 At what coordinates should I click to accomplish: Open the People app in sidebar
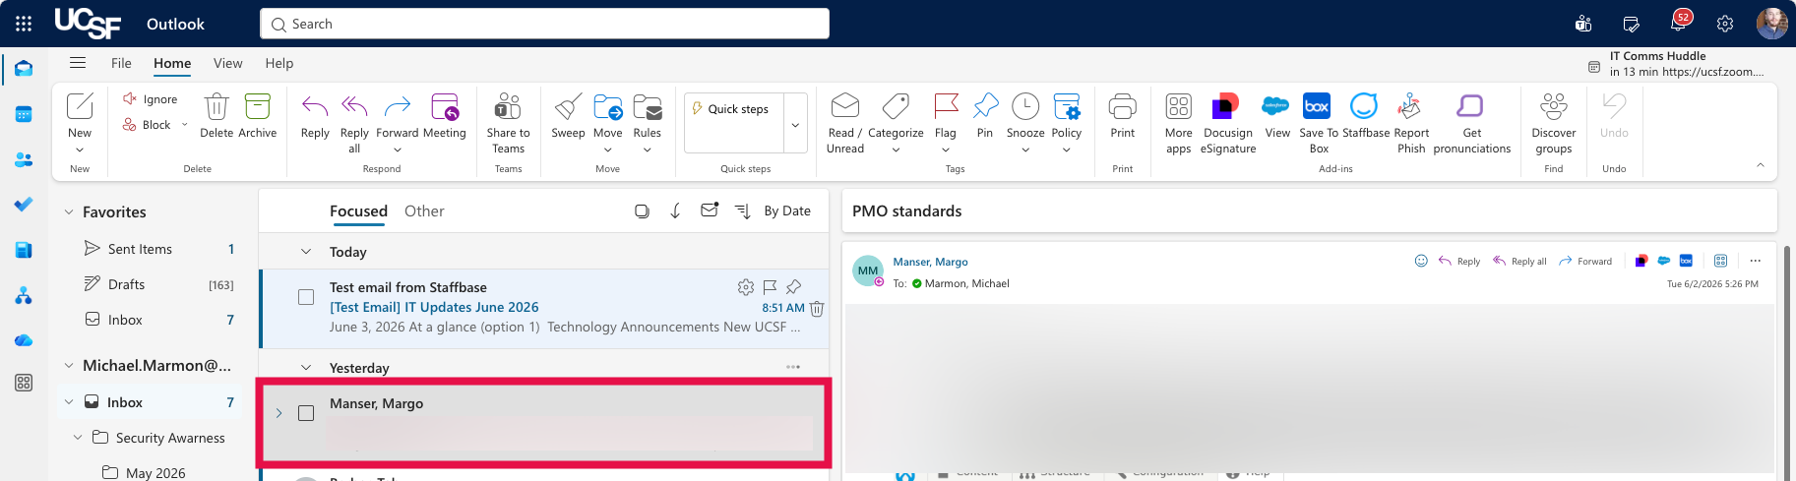tap(24, 159)
